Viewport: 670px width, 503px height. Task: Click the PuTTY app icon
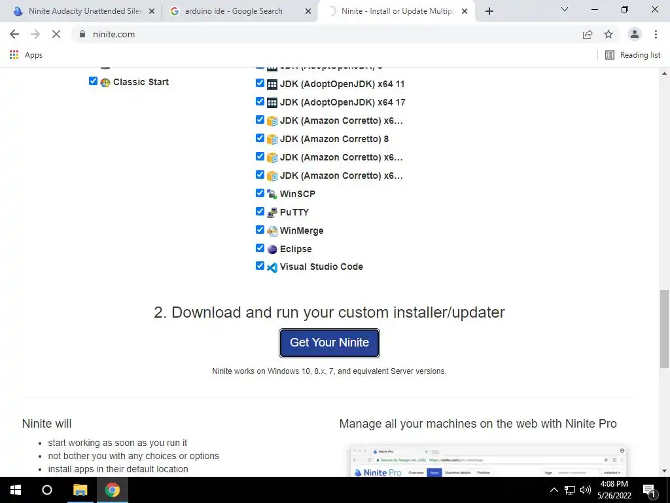coord(272,213)
